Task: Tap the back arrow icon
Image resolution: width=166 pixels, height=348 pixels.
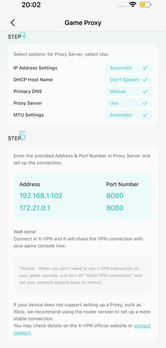Action: (12, 23)
